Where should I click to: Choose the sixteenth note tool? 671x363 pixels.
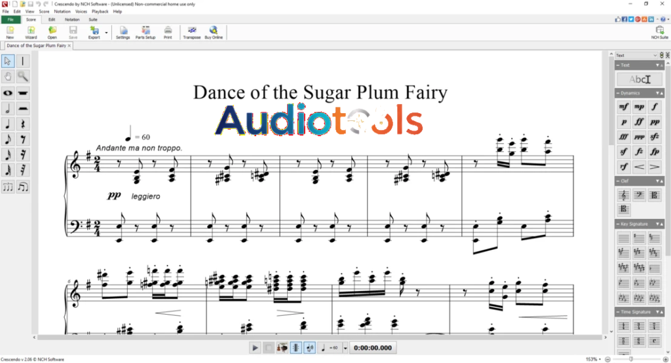tap(8, 154)
